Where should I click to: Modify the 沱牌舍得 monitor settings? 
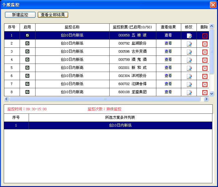[189, 84]
